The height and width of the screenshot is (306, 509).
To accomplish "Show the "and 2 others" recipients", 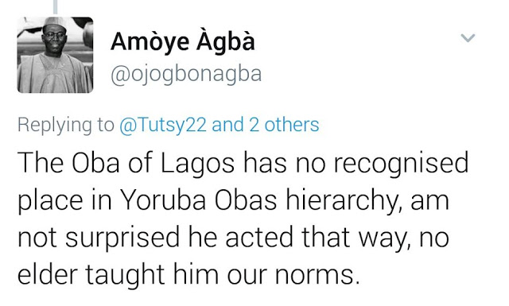I will [265, 125].
